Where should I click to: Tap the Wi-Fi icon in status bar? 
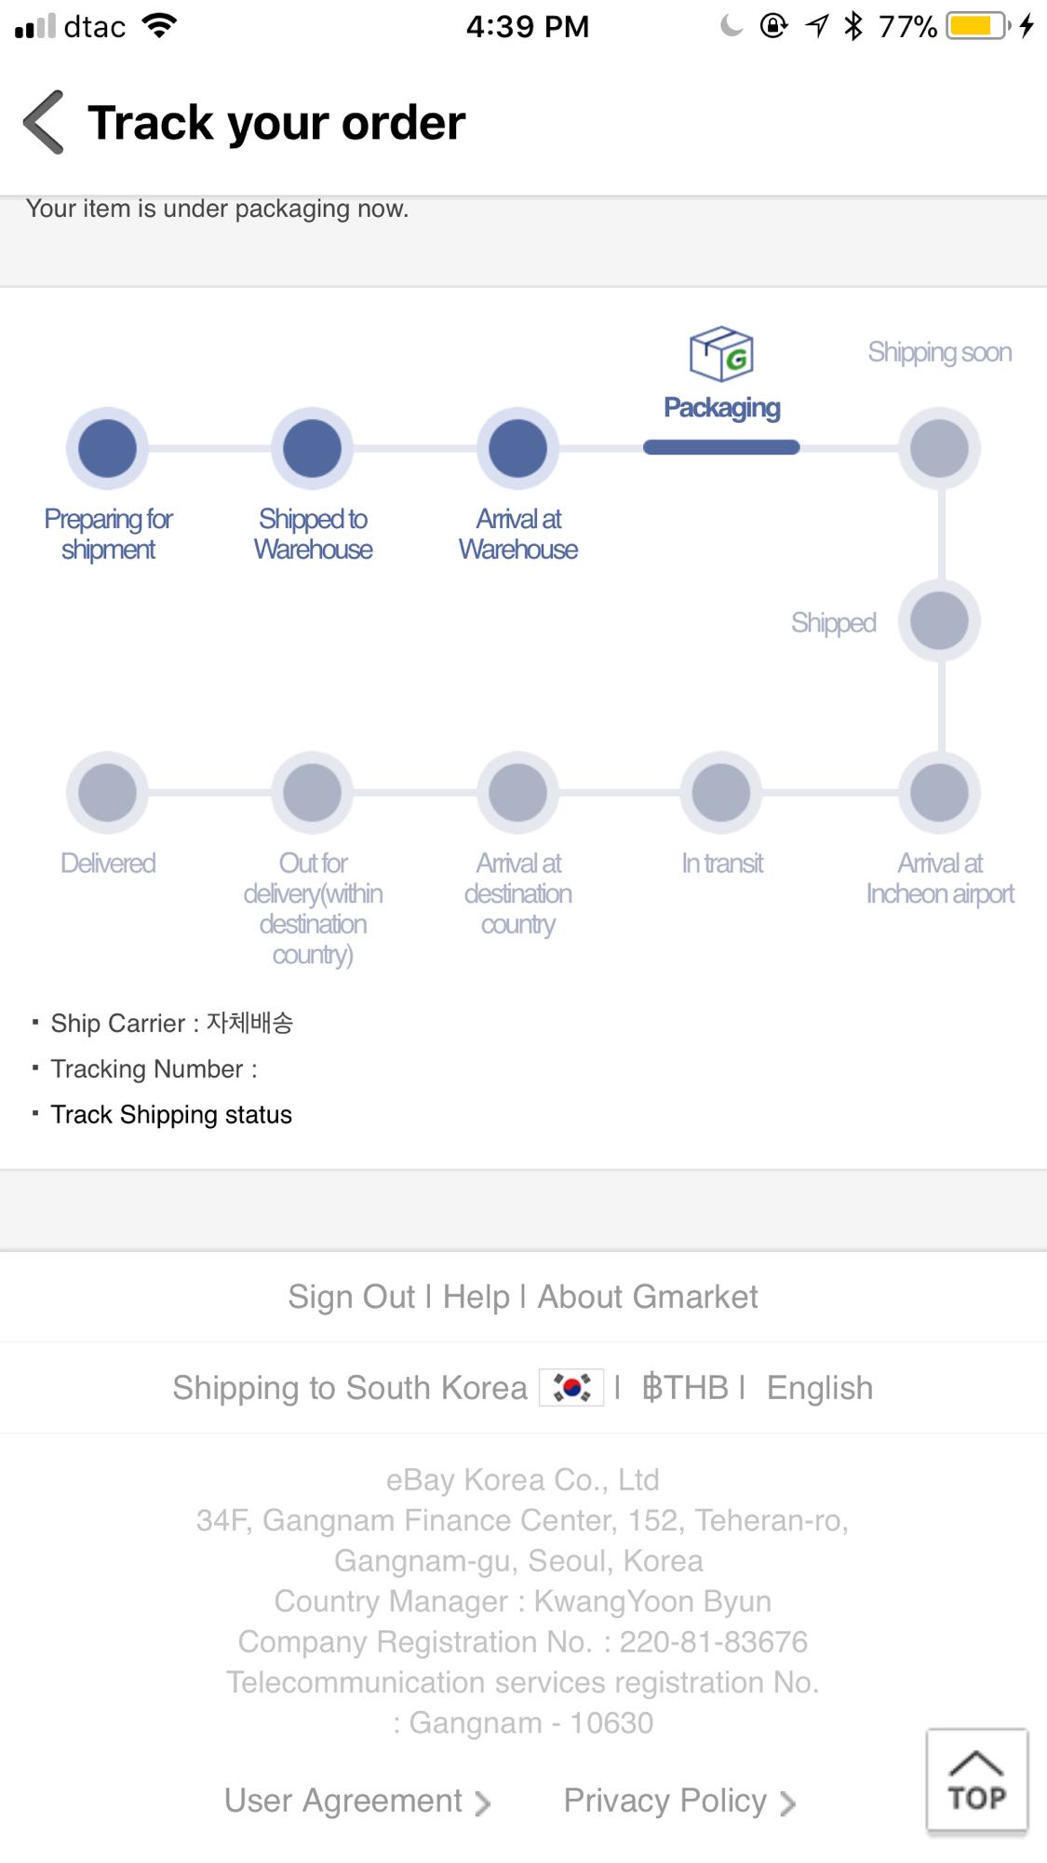160,26
